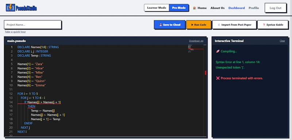The width and height of the screenshot is (292, 140).
Task: Click the 'Syntax Error at line 1' message
Action: (x=238, y=62)
